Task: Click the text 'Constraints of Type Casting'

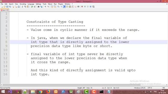Action: (x=55, y=22)
